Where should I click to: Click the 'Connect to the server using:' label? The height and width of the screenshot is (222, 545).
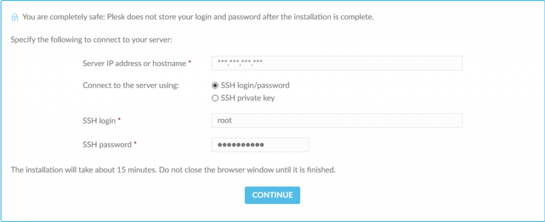pyautogui.click(x=131, y=85)
